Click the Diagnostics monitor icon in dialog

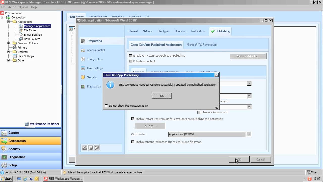click(x=83, y=86)
